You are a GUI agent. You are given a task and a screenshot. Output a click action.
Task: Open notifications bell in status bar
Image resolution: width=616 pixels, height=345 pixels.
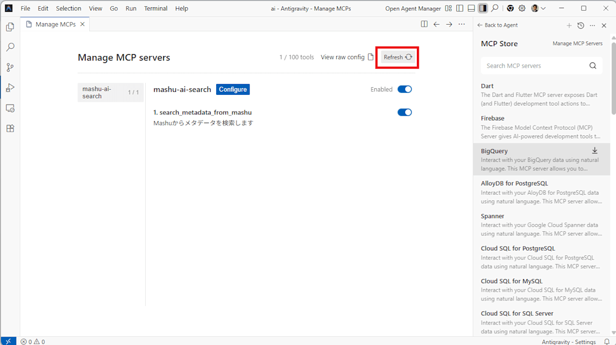pyautogui.click(x=607, y=341)
